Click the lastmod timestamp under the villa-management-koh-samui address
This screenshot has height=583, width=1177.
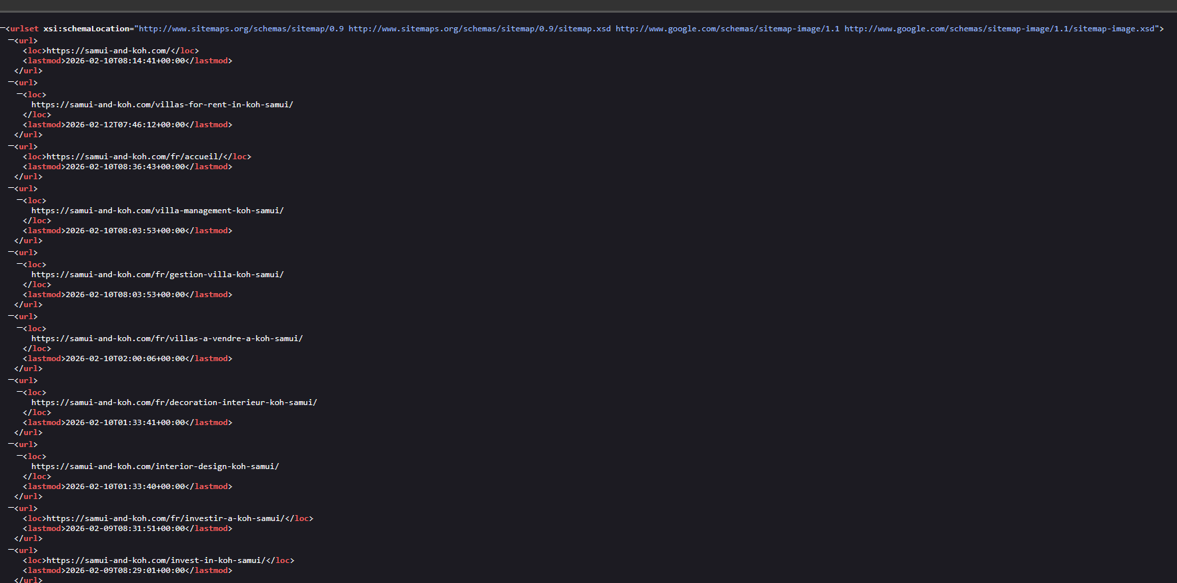tap(125, 231)
